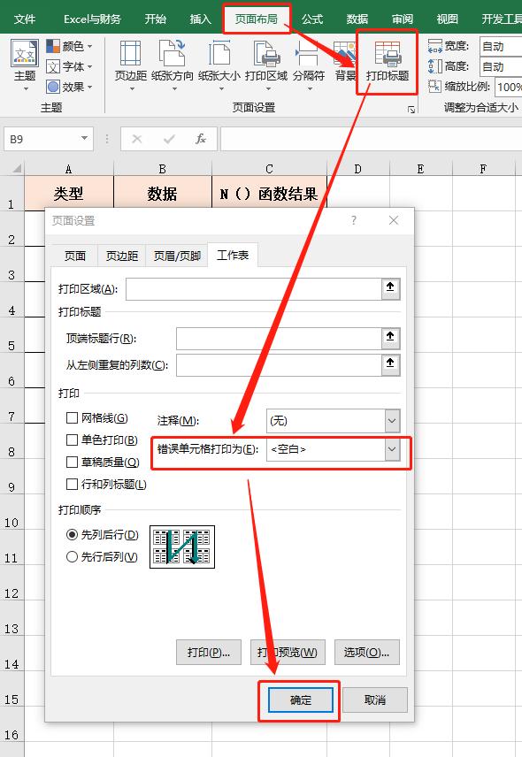The image size is (522, 757).
Task: Click the formula bar cancel X icon
Action: [x=137, y=140]
